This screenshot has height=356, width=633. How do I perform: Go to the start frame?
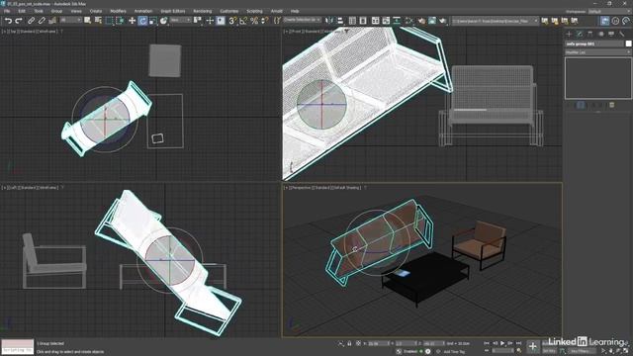(487, 343)
